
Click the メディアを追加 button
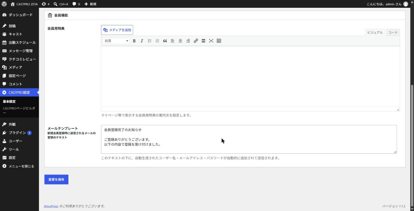click(x=117, y=30)
